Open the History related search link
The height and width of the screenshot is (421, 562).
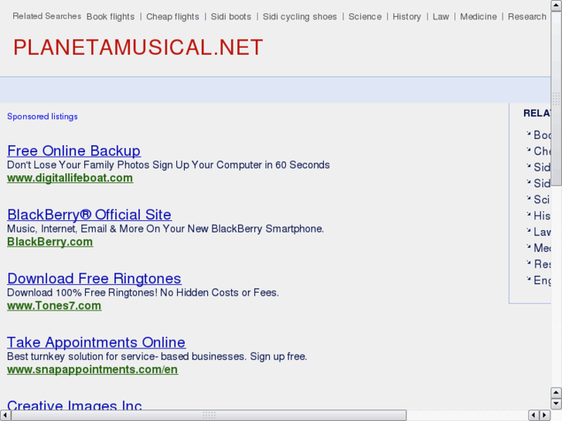coord(407,17)
